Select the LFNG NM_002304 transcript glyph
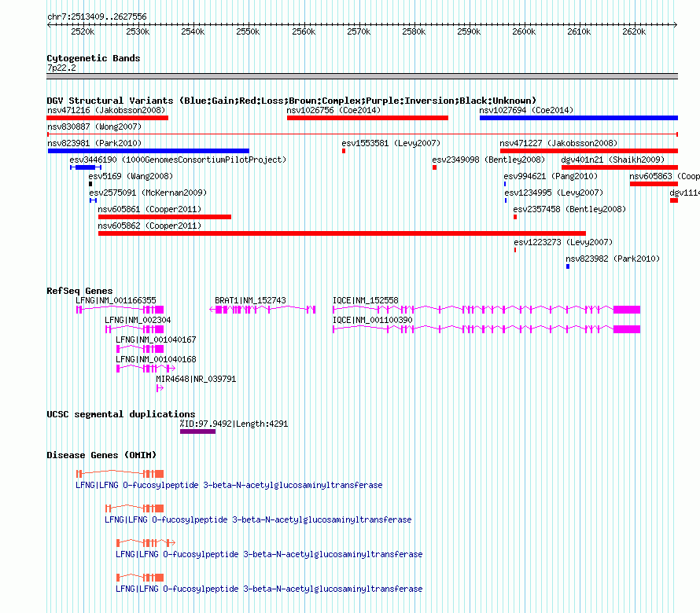The width and height of the screenshot is (700, 613). click(134, 329)
